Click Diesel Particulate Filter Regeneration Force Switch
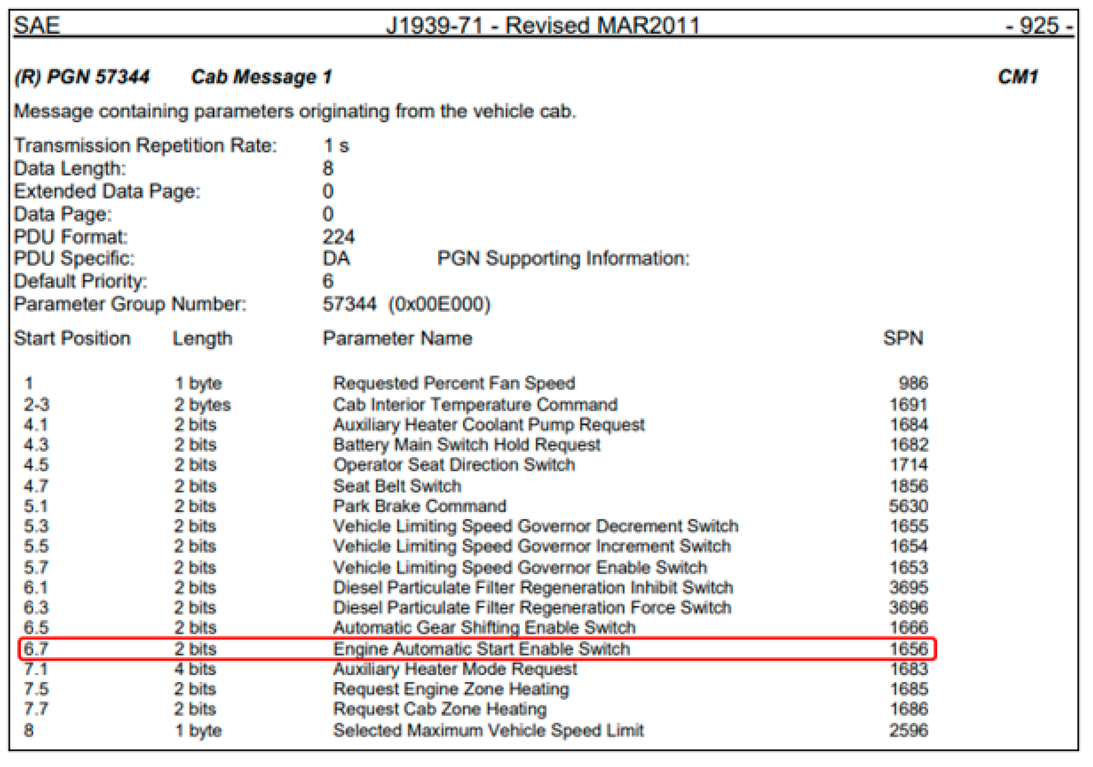This screenshot has height=767, width=1093. [532, 608]
